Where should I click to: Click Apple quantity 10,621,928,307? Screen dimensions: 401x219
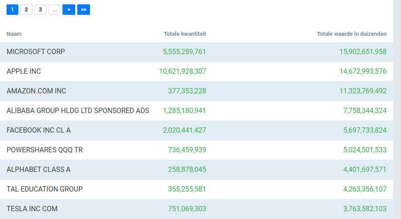[183, 71]
